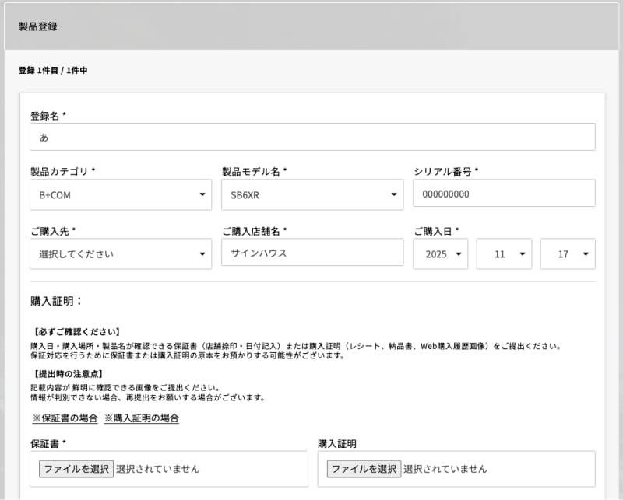623x500 pixels.
Task: Click the 製品カテゴリ field label
Action: tap(62, 171)
